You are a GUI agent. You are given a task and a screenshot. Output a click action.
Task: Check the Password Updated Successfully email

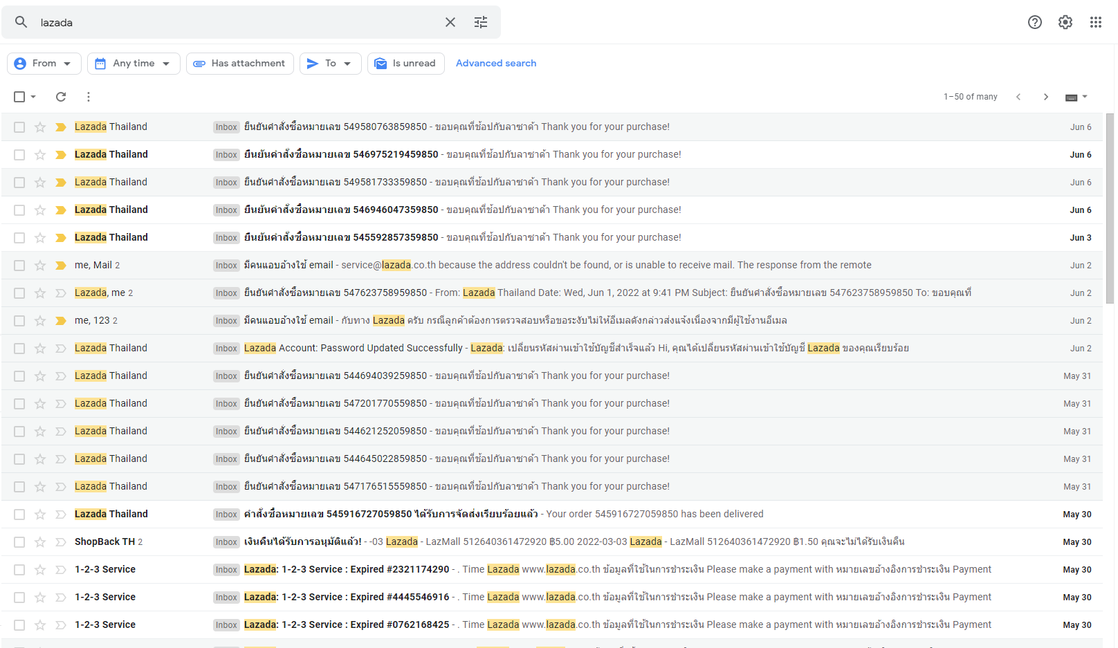coord(19,349)
